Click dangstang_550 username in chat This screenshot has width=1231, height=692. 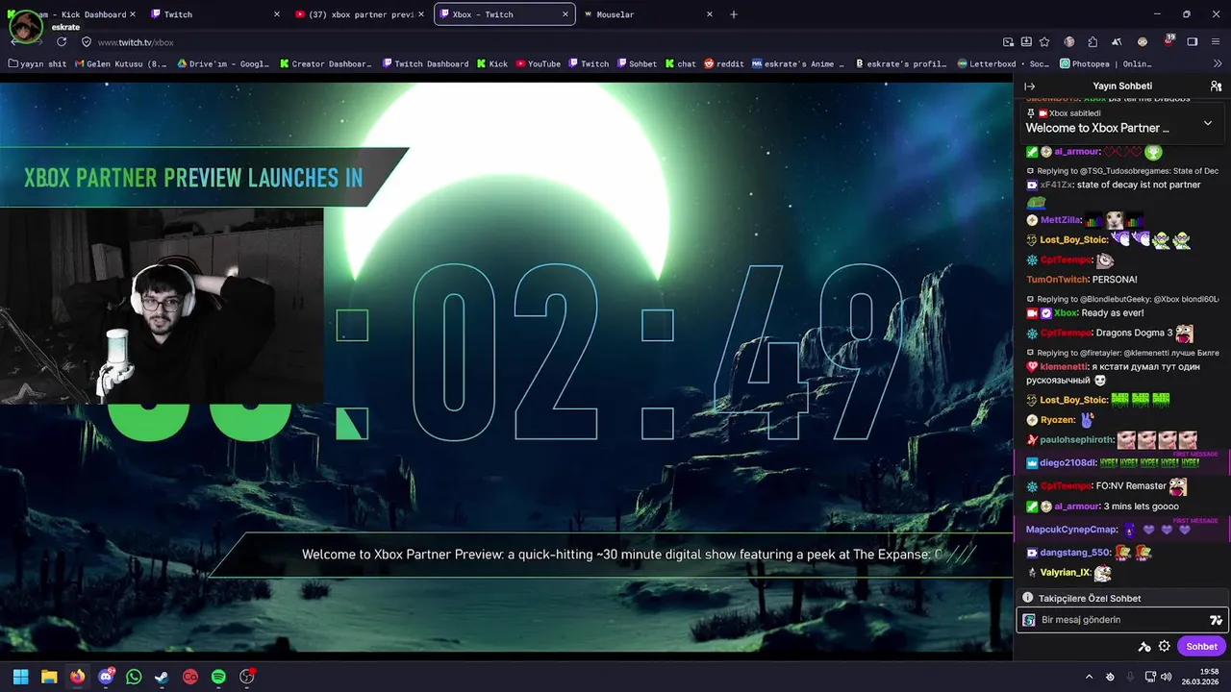coord(1075,553)
